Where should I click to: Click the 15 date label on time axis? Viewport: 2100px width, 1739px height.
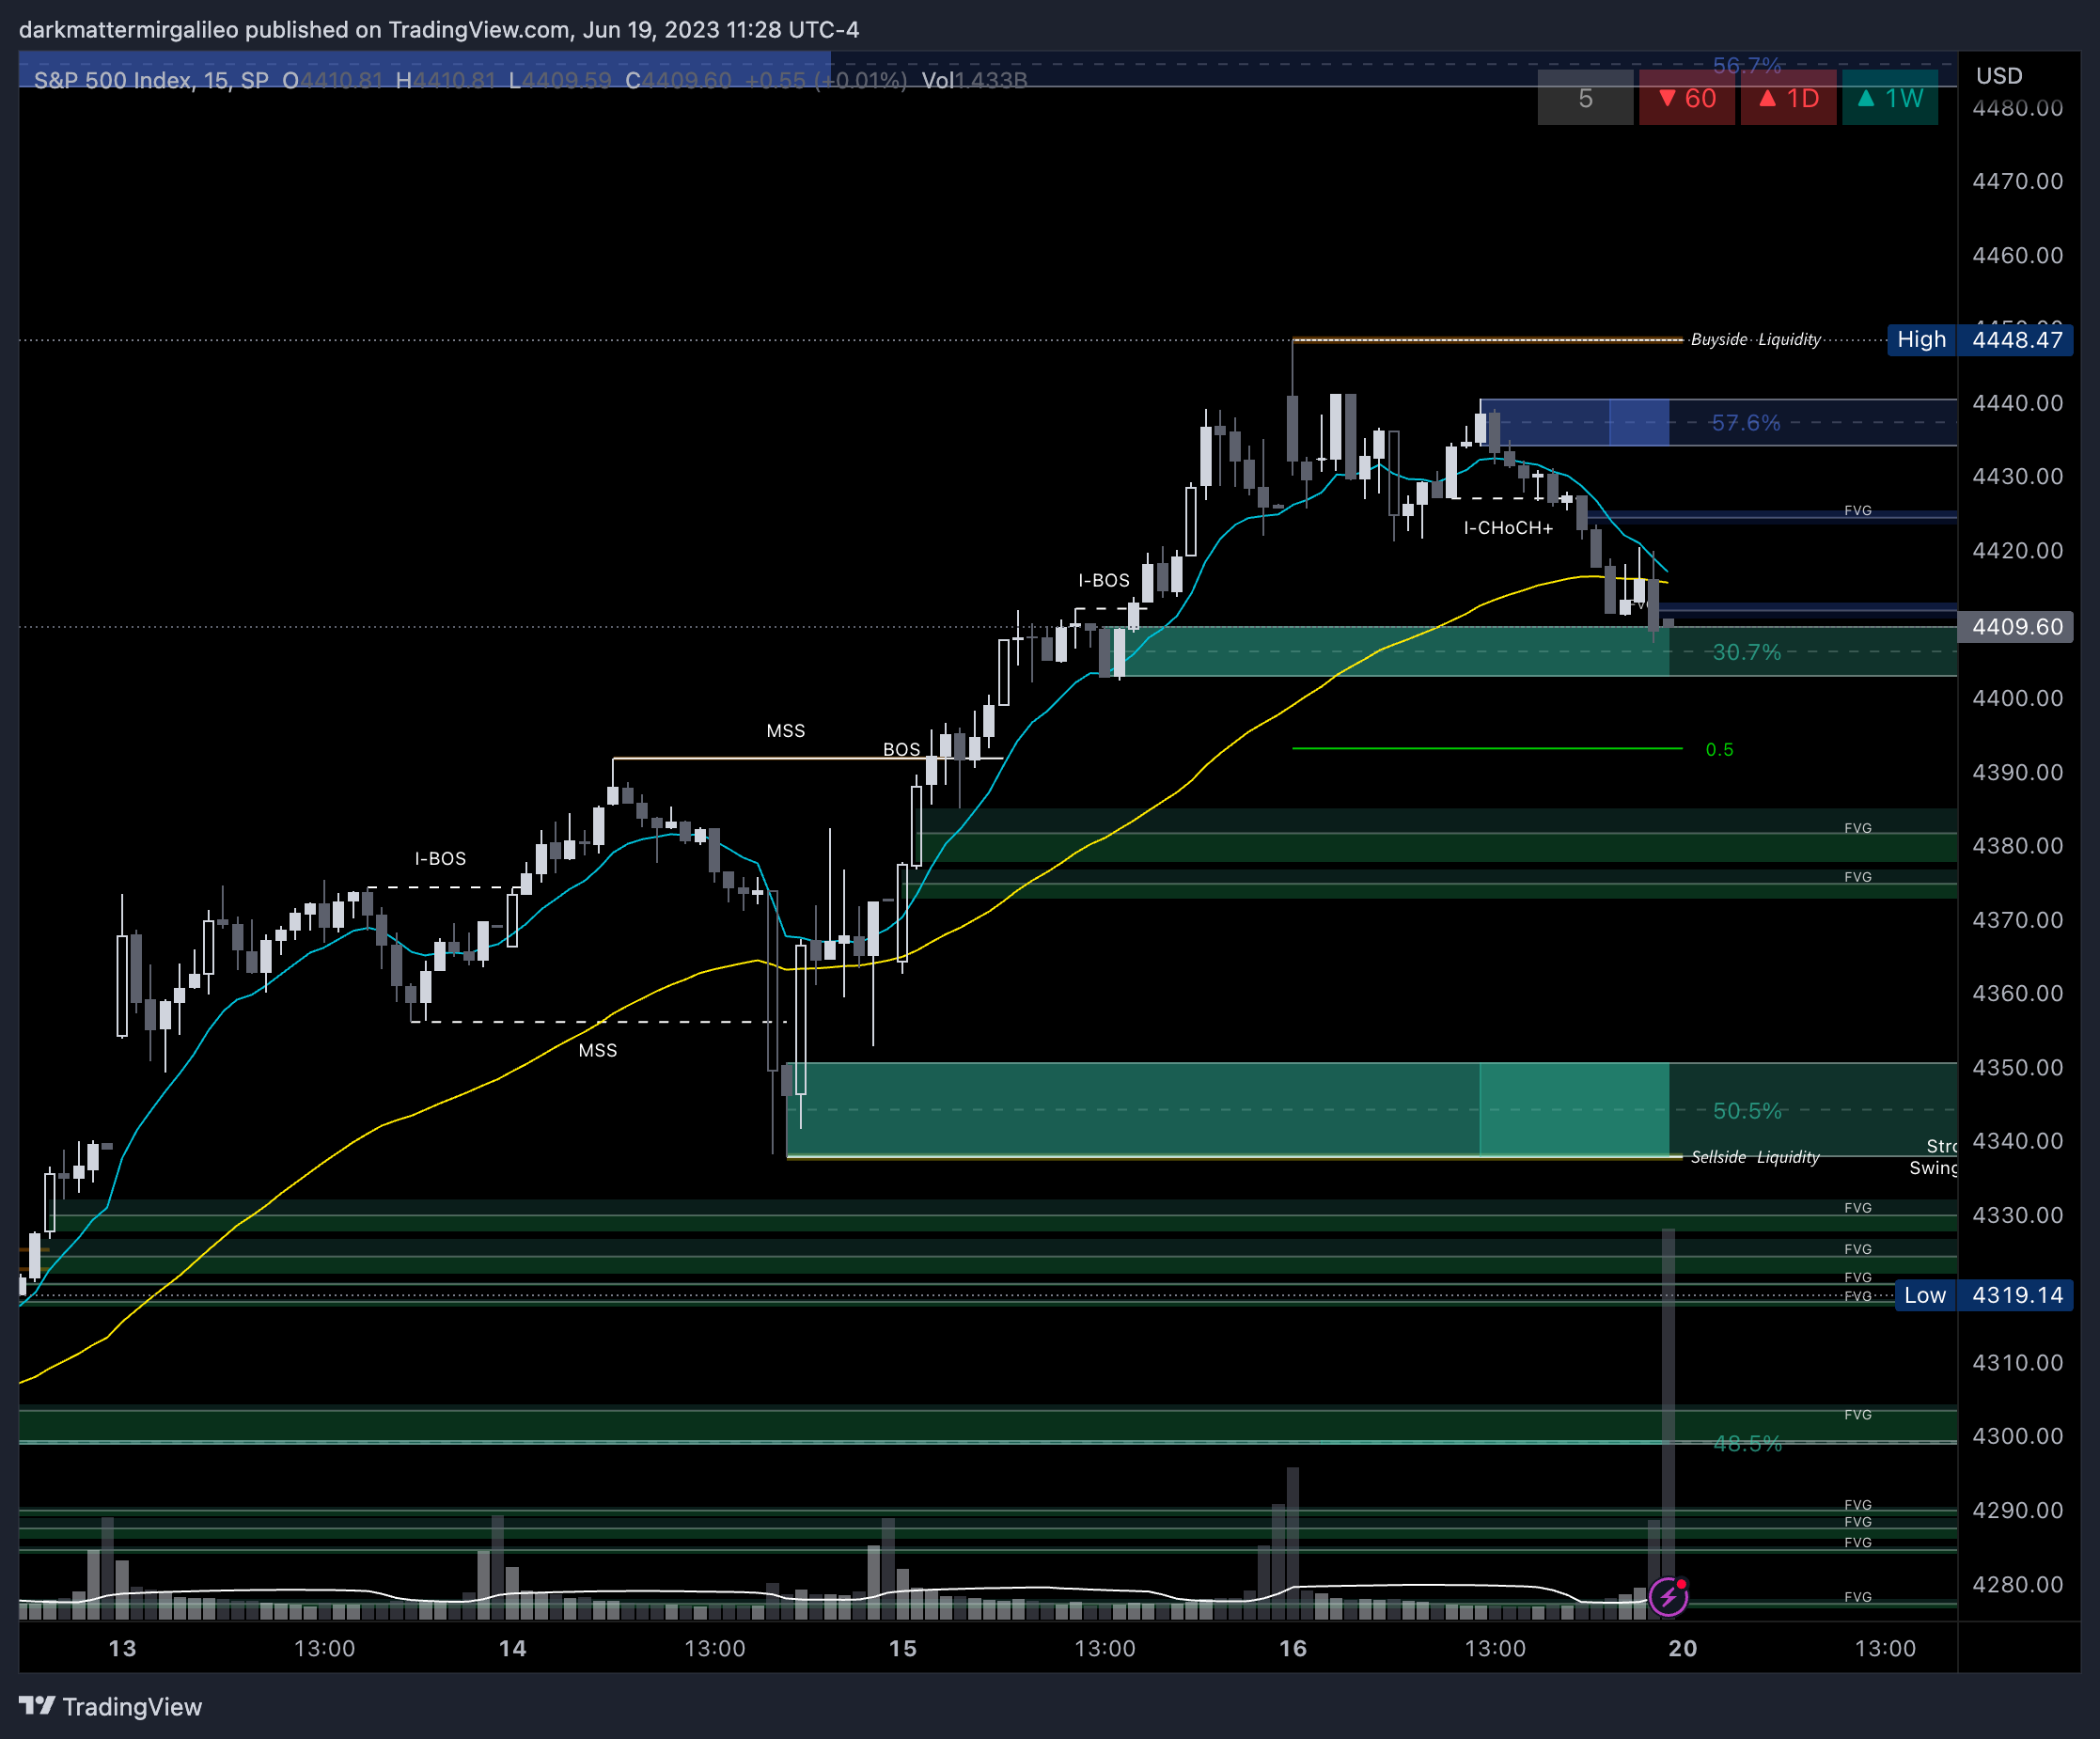[x=902, y=1648]
